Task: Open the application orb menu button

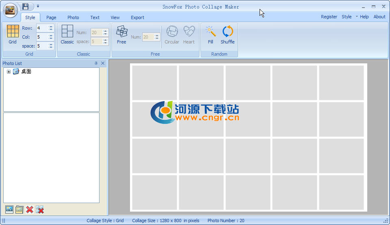Action: pyautogui.click(x=10, y=10)
